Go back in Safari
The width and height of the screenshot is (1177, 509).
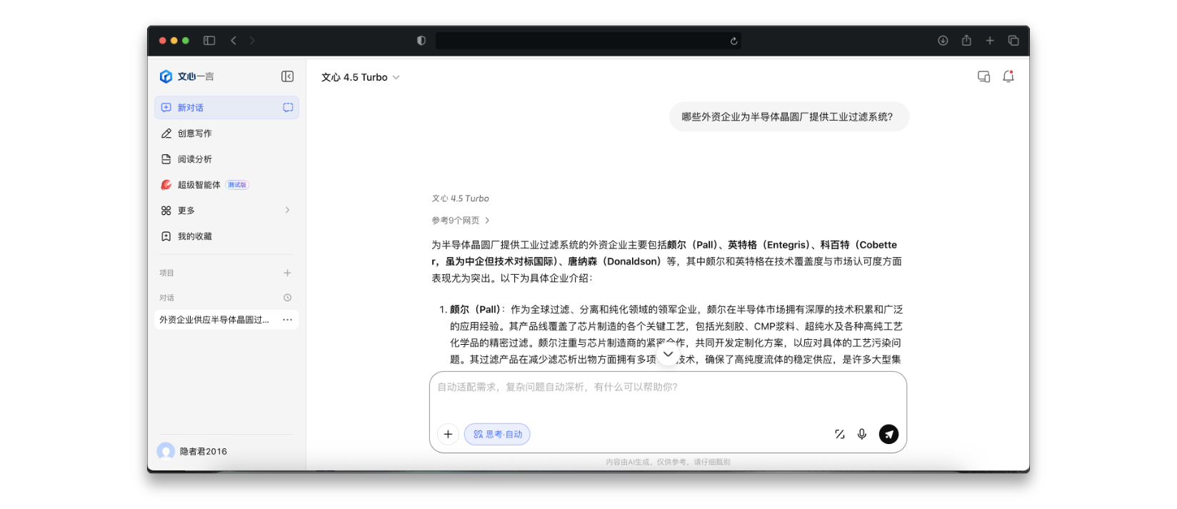pos(234,41)
